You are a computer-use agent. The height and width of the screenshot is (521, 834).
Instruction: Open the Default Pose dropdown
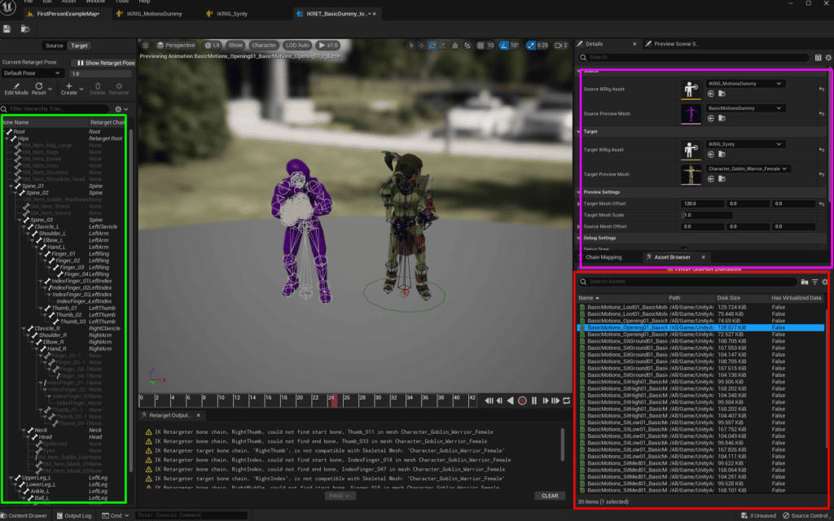point(33,73)
